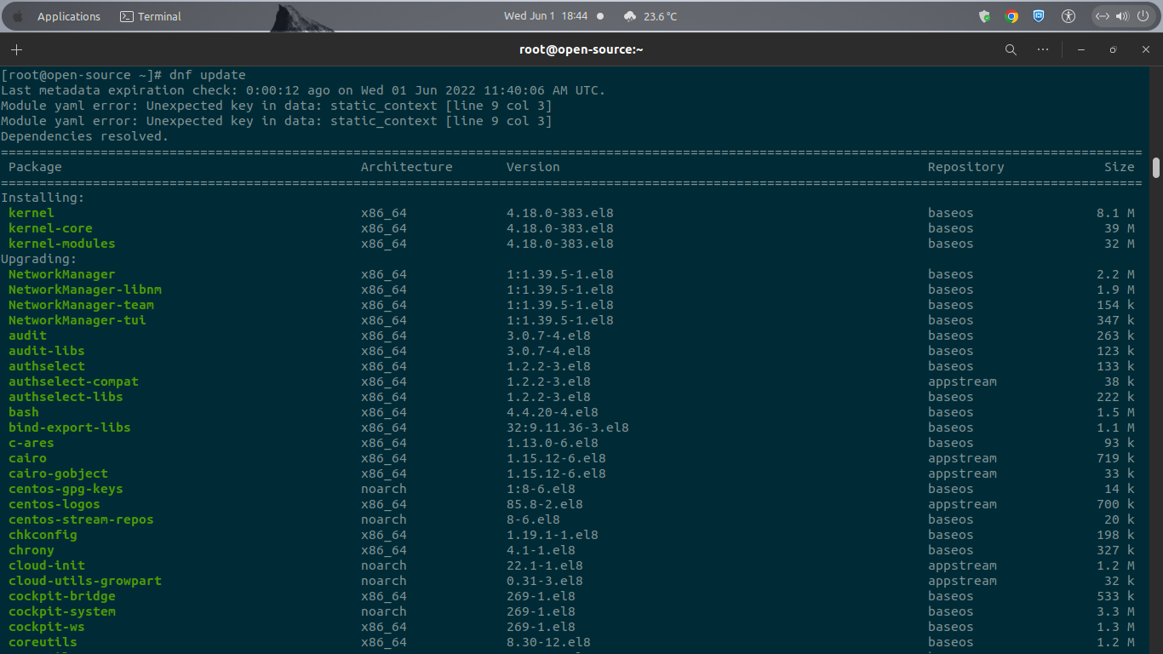The image size is (1163, 654).
Task: Click version 85.8-2.el8 of centos-logos
Action: coord(545,504)
